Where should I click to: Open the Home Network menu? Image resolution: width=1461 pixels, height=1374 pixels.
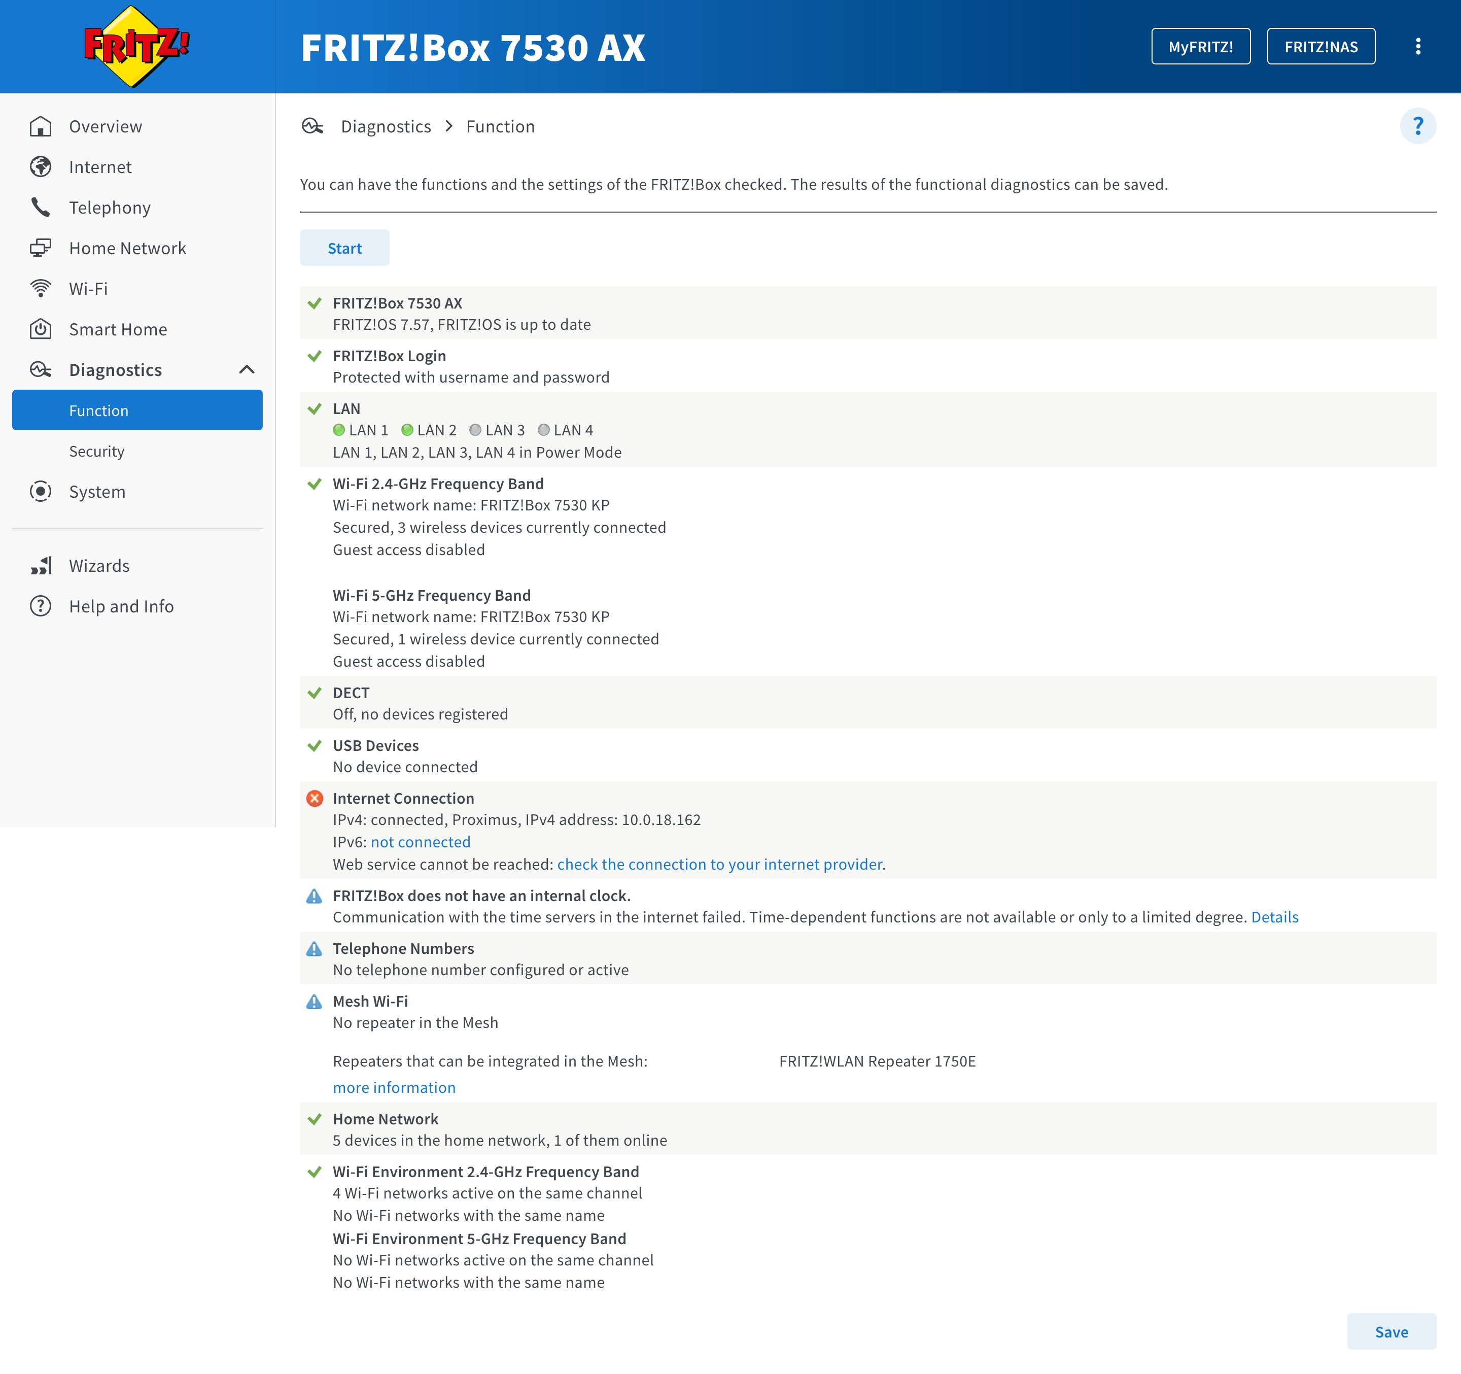pos(127,249)
